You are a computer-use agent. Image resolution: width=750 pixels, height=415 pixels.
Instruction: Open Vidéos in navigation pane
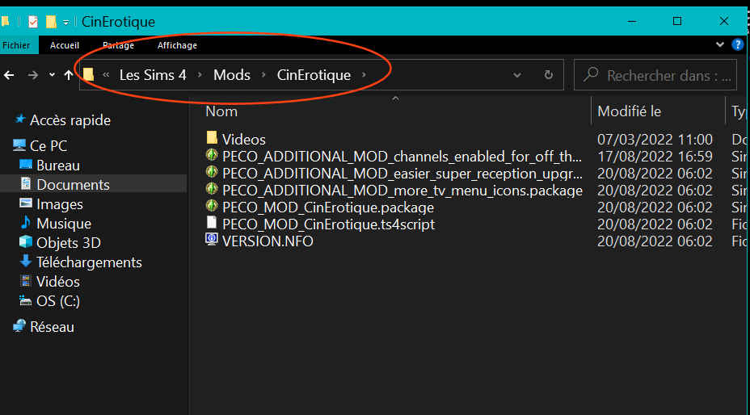pos(58,282)
